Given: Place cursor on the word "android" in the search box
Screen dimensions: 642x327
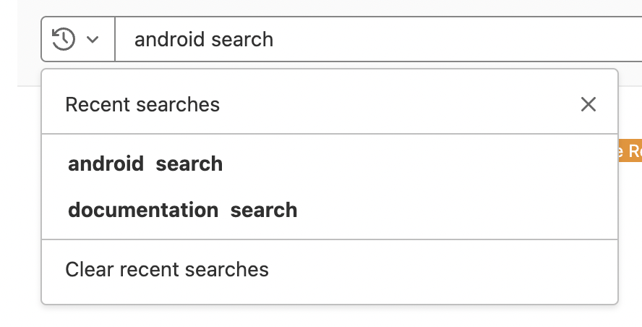Looking at the screenshot, I should click(169, 39).
